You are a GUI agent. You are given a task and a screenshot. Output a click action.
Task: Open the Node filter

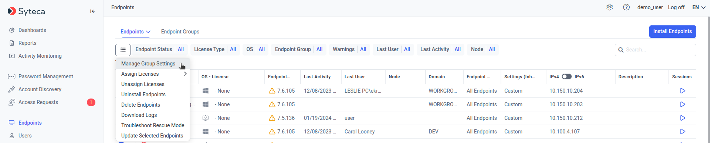483,49
